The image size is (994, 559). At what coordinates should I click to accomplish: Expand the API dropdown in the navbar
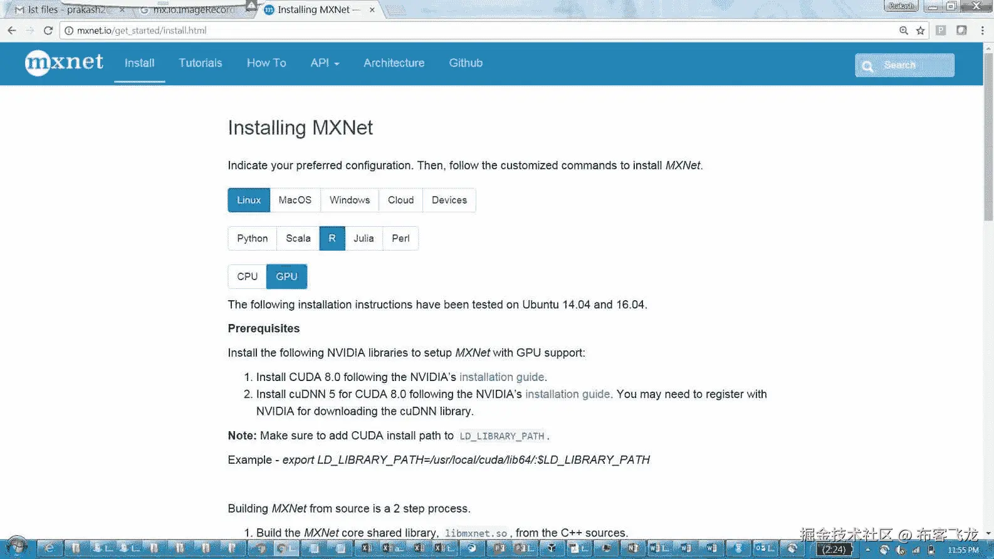click(325, 63)
